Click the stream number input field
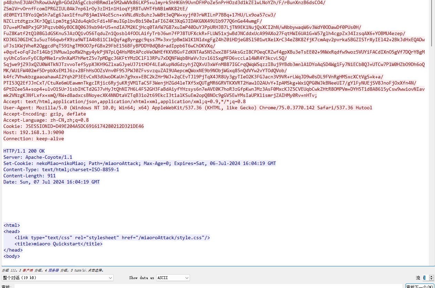Screen dimensions: 435x288 (425, 278)
